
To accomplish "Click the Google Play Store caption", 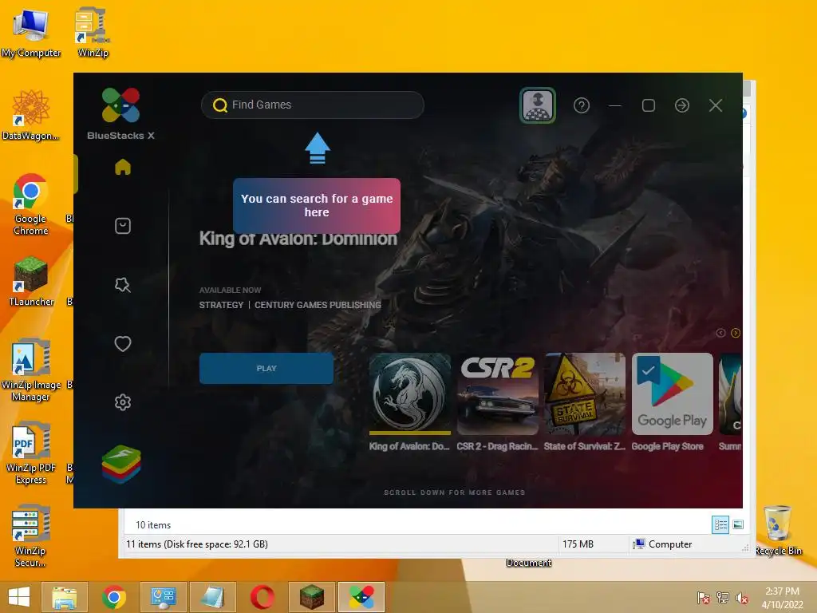I will [x=668, y=446].
